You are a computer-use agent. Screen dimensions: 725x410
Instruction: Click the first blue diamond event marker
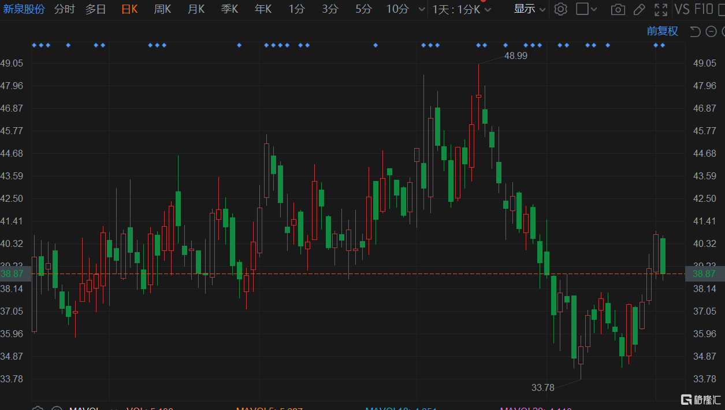34,45
